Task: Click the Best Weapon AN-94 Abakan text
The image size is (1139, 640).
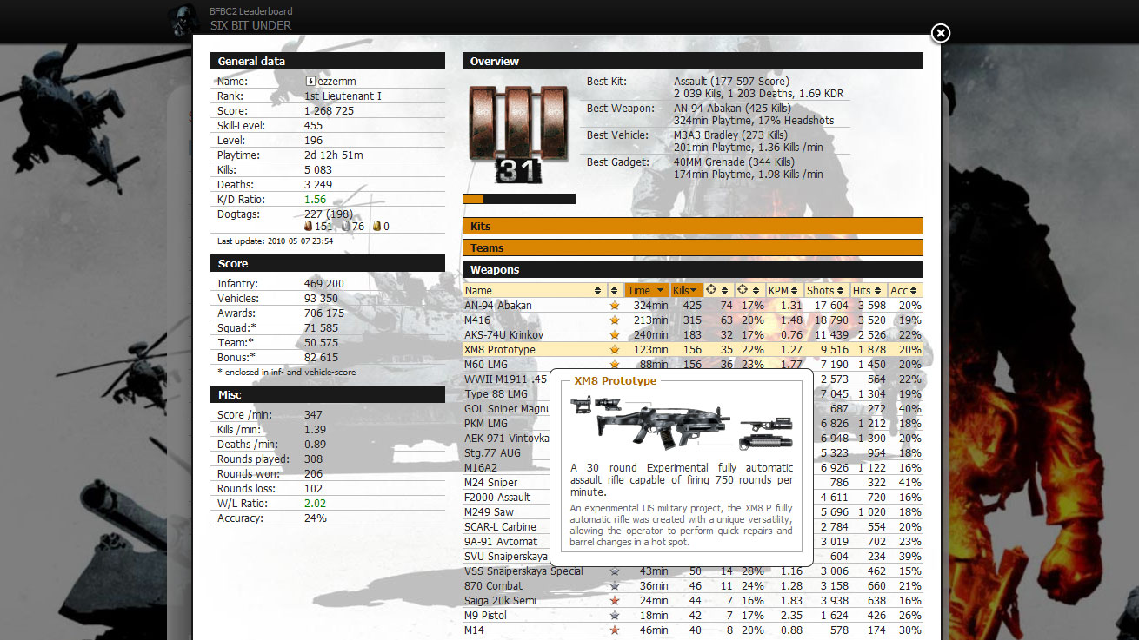Action: point(730,109)
